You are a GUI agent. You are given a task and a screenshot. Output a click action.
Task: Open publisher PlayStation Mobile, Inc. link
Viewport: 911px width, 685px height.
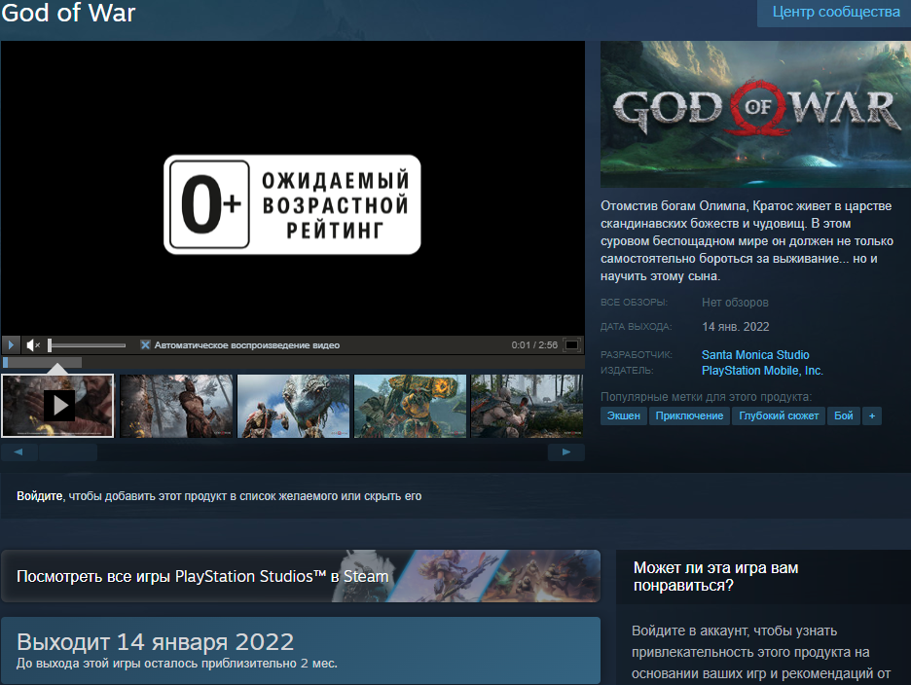click(762, 370)
